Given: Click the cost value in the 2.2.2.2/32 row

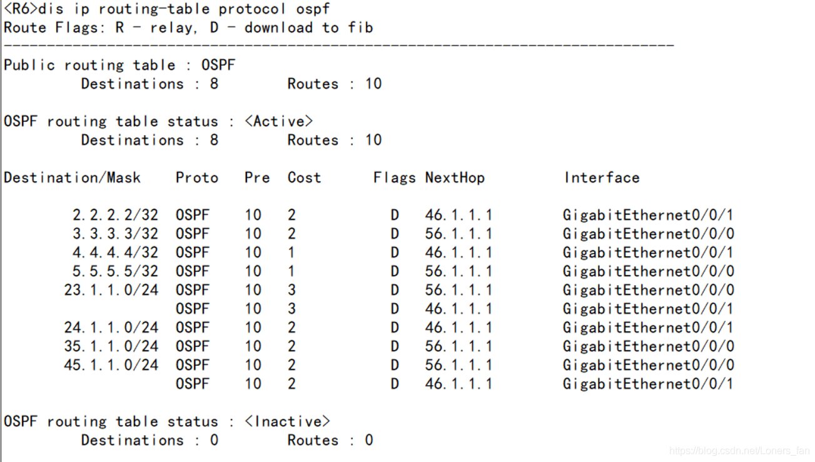Looking at the screenshot, I should coord(291,215).
